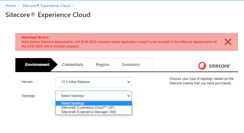Screen dimensions: 244x133
Task: Click the Topology field label
Action: tap(28, 96)
